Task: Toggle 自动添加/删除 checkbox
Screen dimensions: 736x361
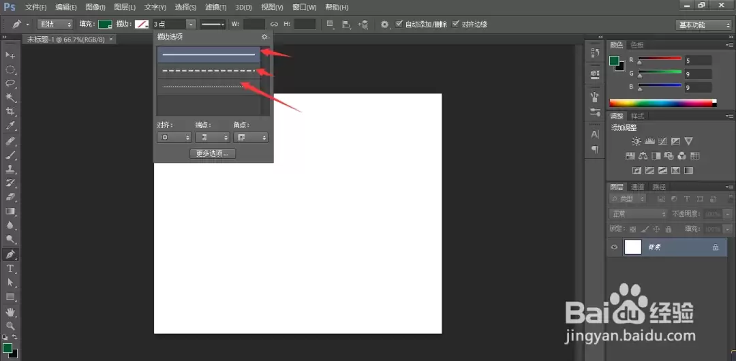Action: (x=399, y=24)
